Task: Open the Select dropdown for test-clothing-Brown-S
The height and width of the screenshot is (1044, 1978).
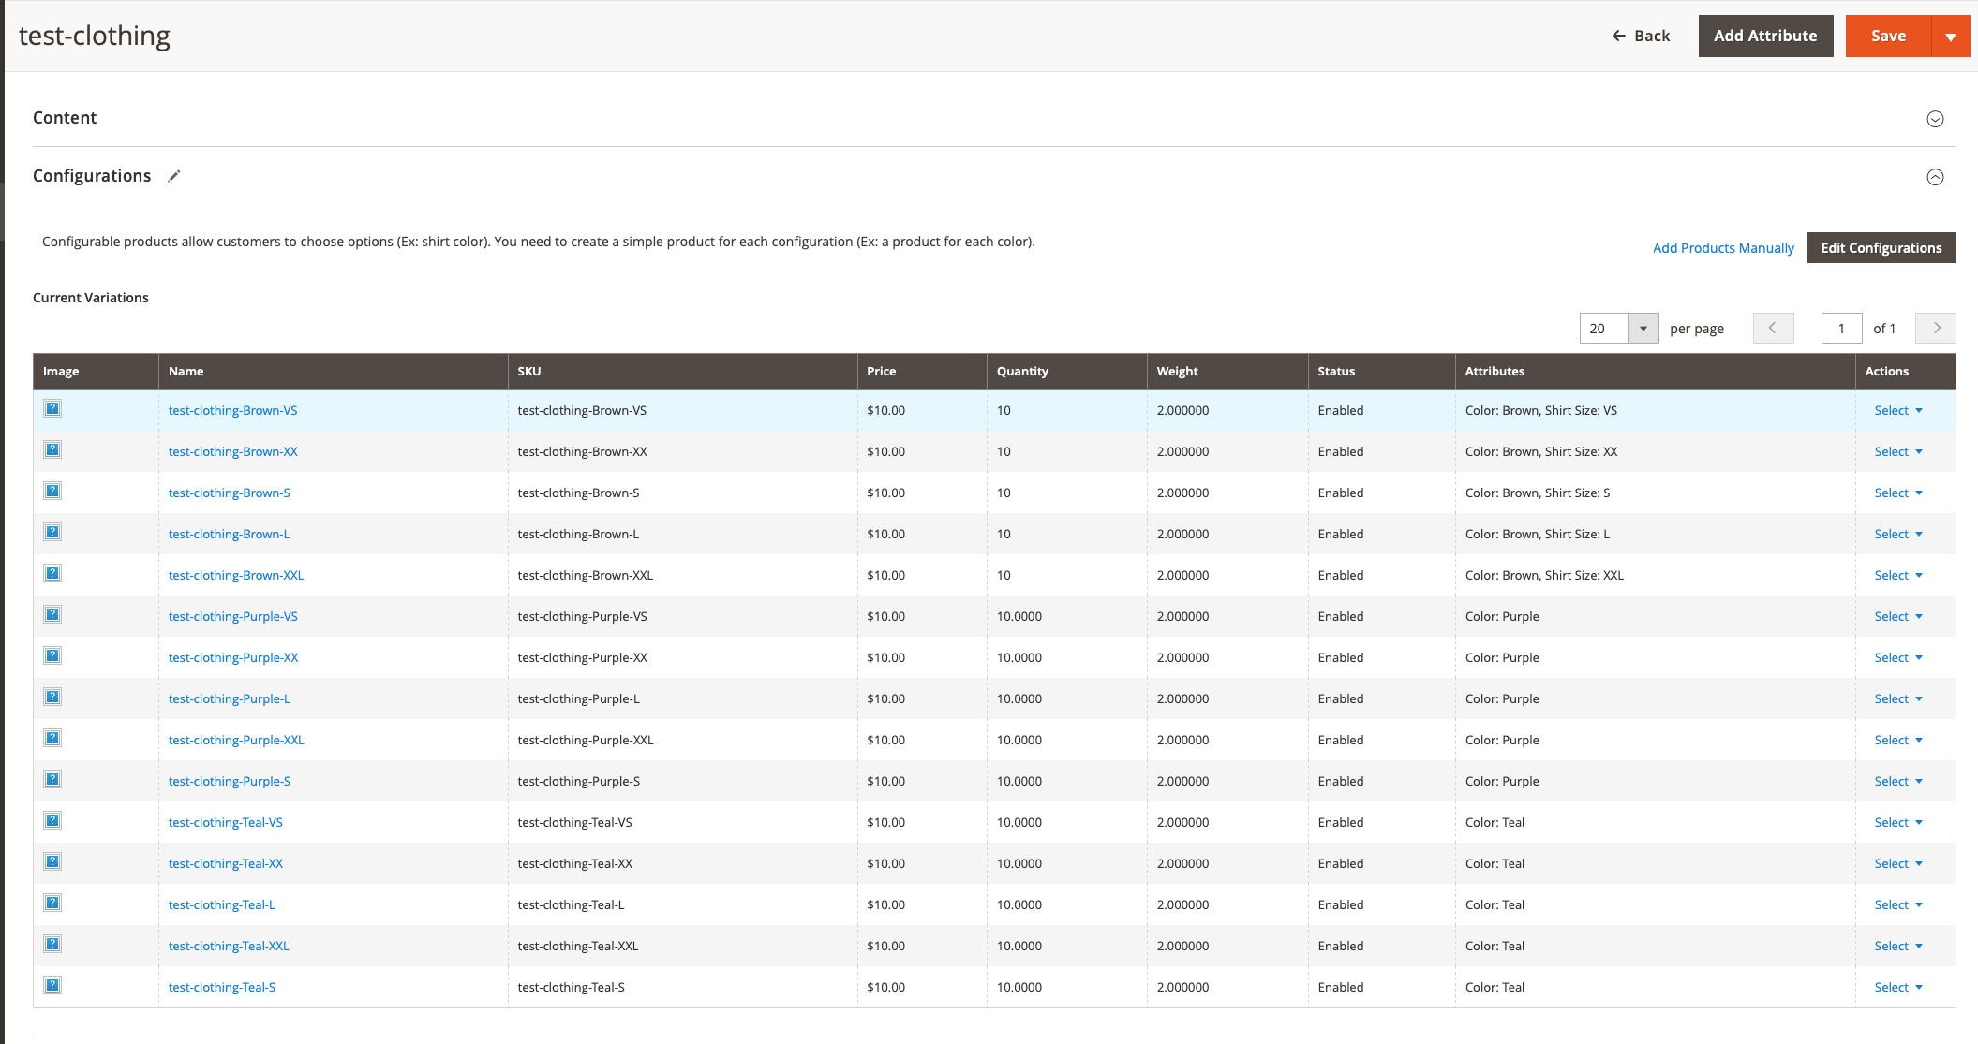Action: pyautogui.click(x=1897, y=492)
